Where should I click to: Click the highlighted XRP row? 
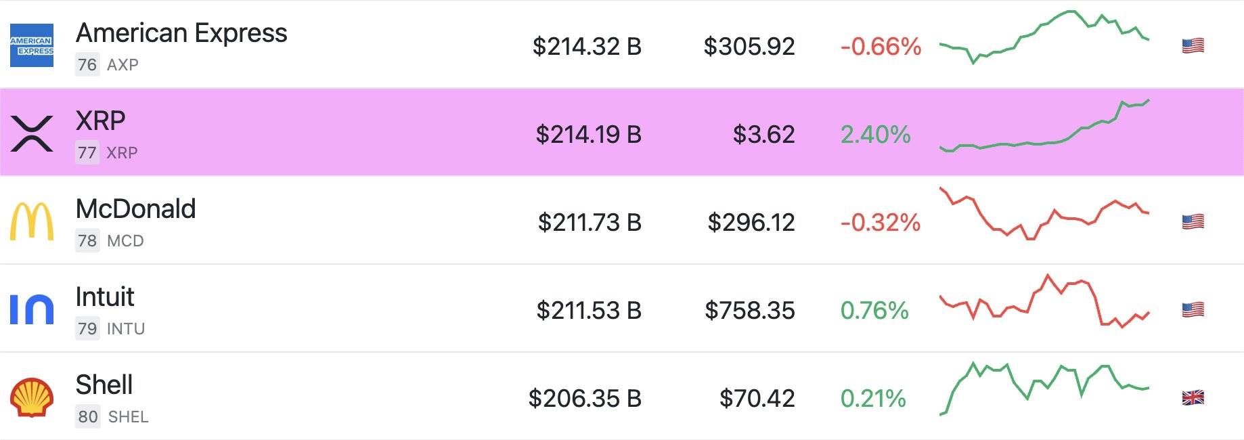[406, 134]
